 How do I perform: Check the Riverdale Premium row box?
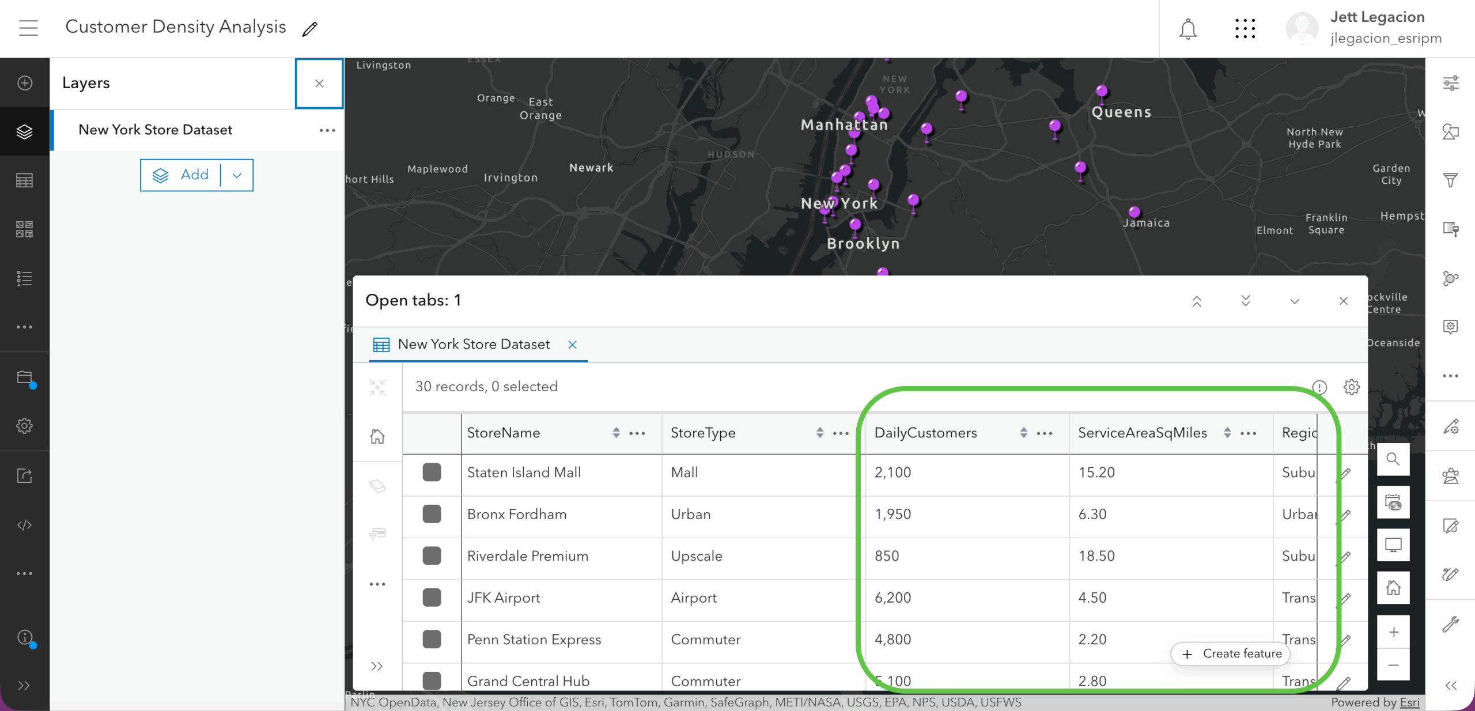[x=432, y=556]
